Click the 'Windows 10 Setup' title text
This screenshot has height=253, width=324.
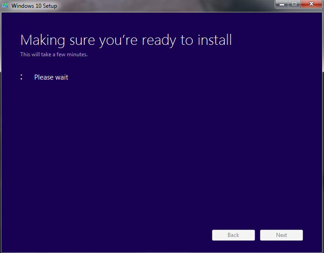(x=34, y=5)
